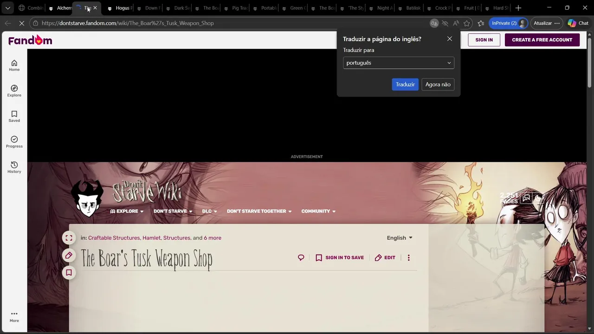Viewport: 594px width, 334px height.
Task: Expand the COMMUNITY navigation menu
Action: coord(318,211)
